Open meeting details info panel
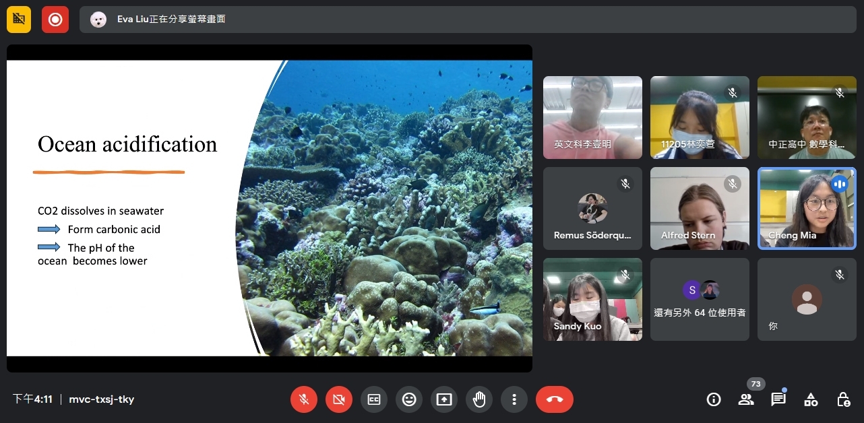 (714, 399)
